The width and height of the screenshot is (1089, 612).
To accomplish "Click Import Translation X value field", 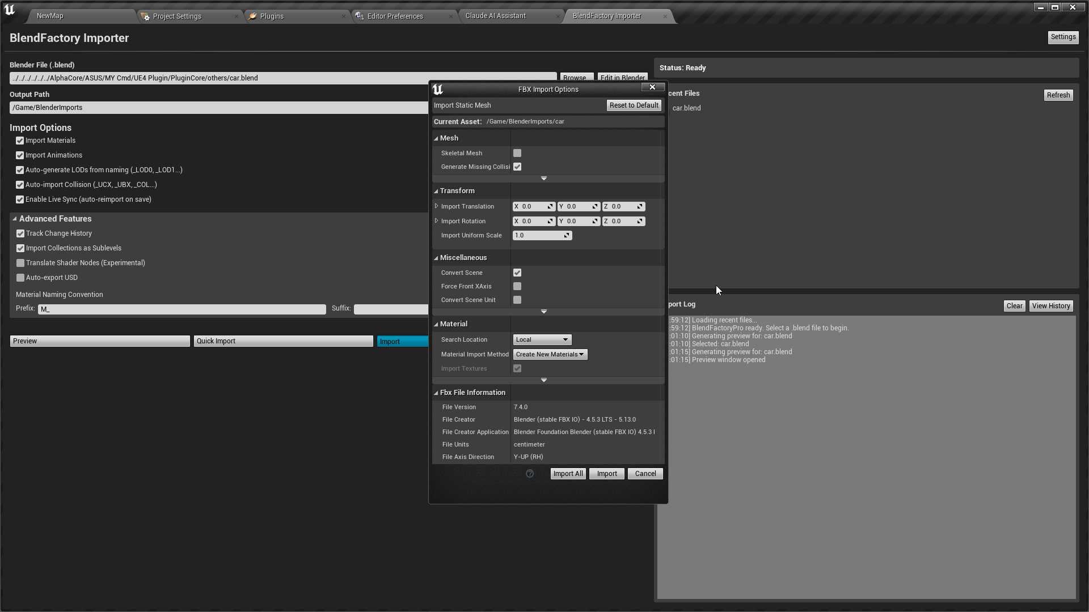I will point(534,206).
